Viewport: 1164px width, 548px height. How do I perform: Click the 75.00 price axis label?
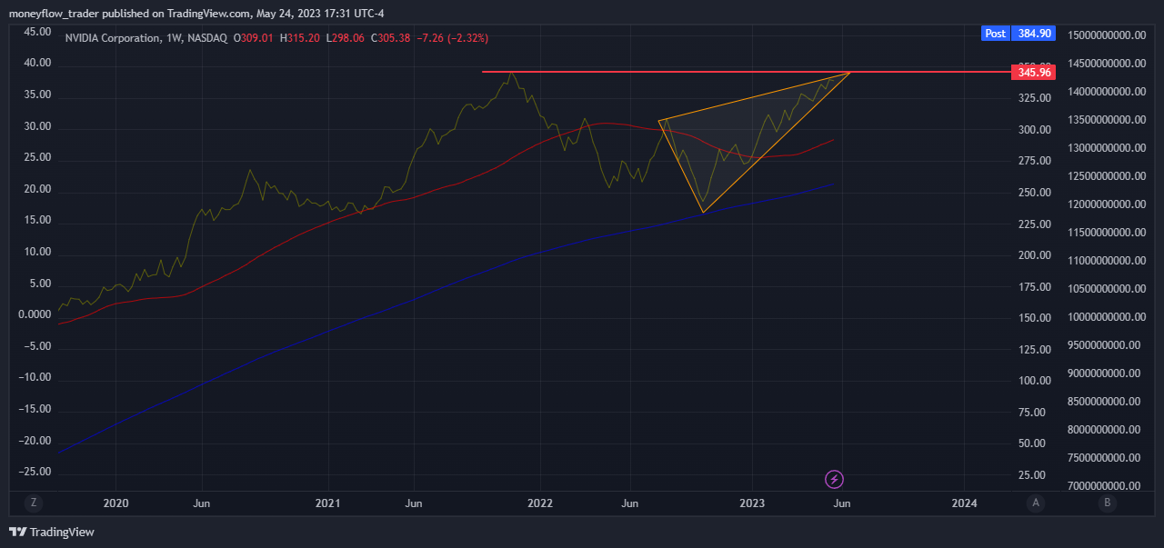1034,413
